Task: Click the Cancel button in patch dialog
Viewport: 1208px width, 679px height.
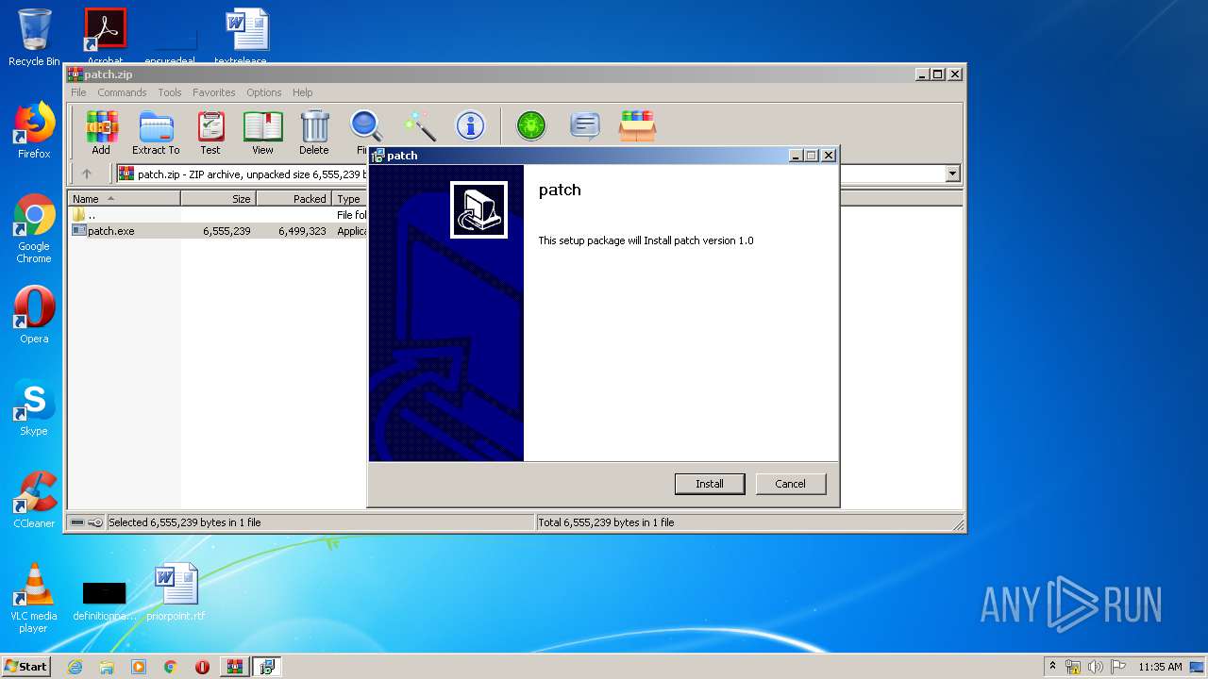Action: (x=790, y=484)
